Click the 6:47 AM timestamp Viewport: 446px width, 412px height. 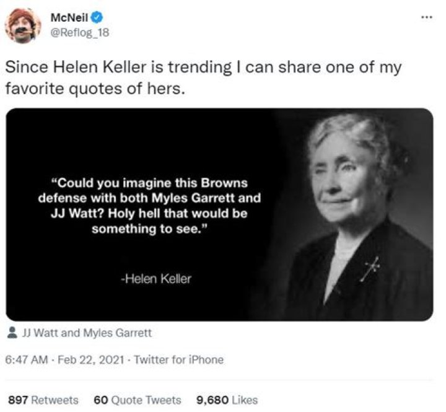25,359
